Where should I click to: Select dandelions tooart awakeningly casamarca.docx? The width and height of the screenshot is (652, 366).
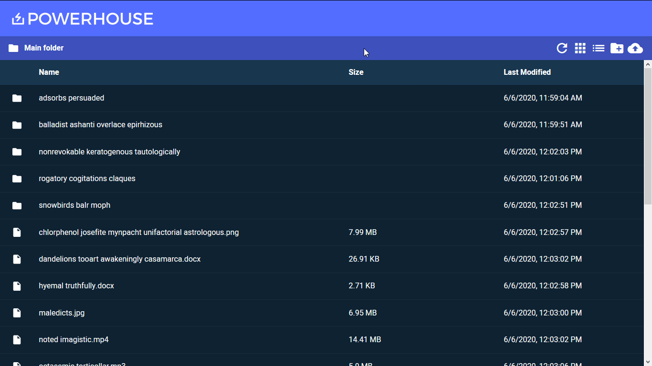tap(120, 259)
